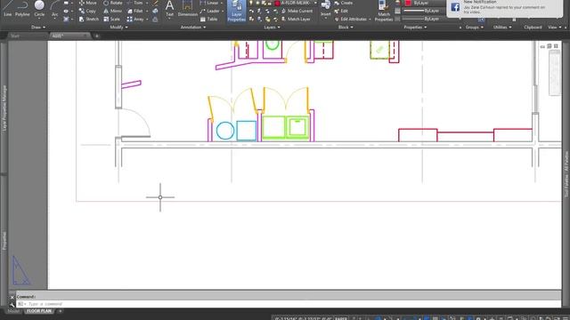Click Edit Attributes in Block panel
This screenshot has width=570, height=320.
tap(351, 19)
